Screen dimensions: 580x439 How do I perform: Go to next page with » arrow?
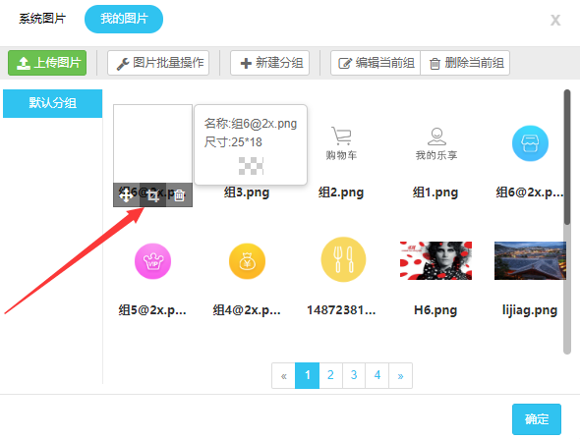coord(401,375)
